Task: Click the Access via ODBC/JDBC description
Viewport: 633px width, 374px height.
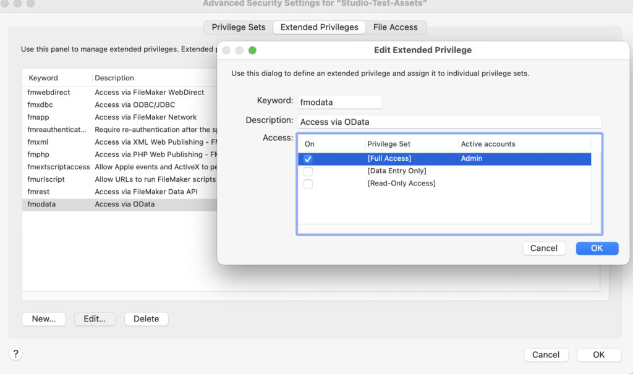Action: (135, 104)
